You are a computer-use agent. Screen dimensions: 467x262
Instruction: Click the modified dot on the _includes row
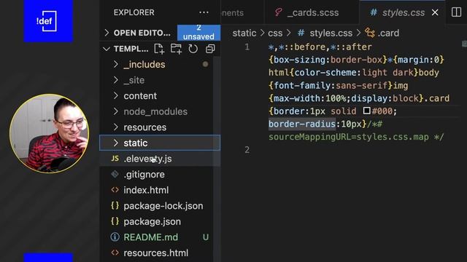(206, 64)
